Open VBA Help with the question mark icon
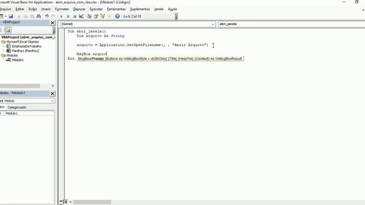The height and width of the screenshot is (205, 365). [117, 17]
